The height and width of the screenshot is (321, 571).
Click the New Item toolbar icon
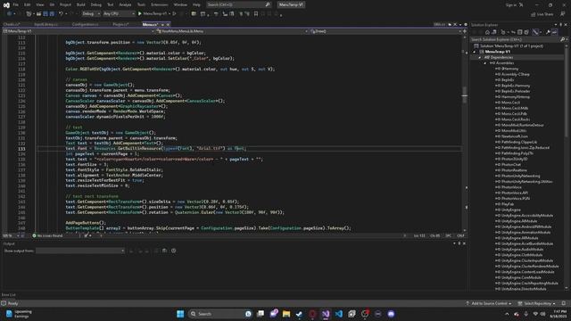point(29,14)
